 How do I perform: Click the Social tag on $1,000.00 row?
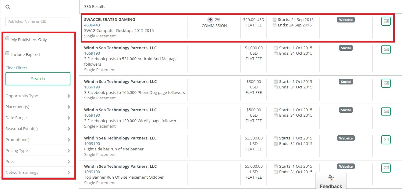[x=346, y=48]
